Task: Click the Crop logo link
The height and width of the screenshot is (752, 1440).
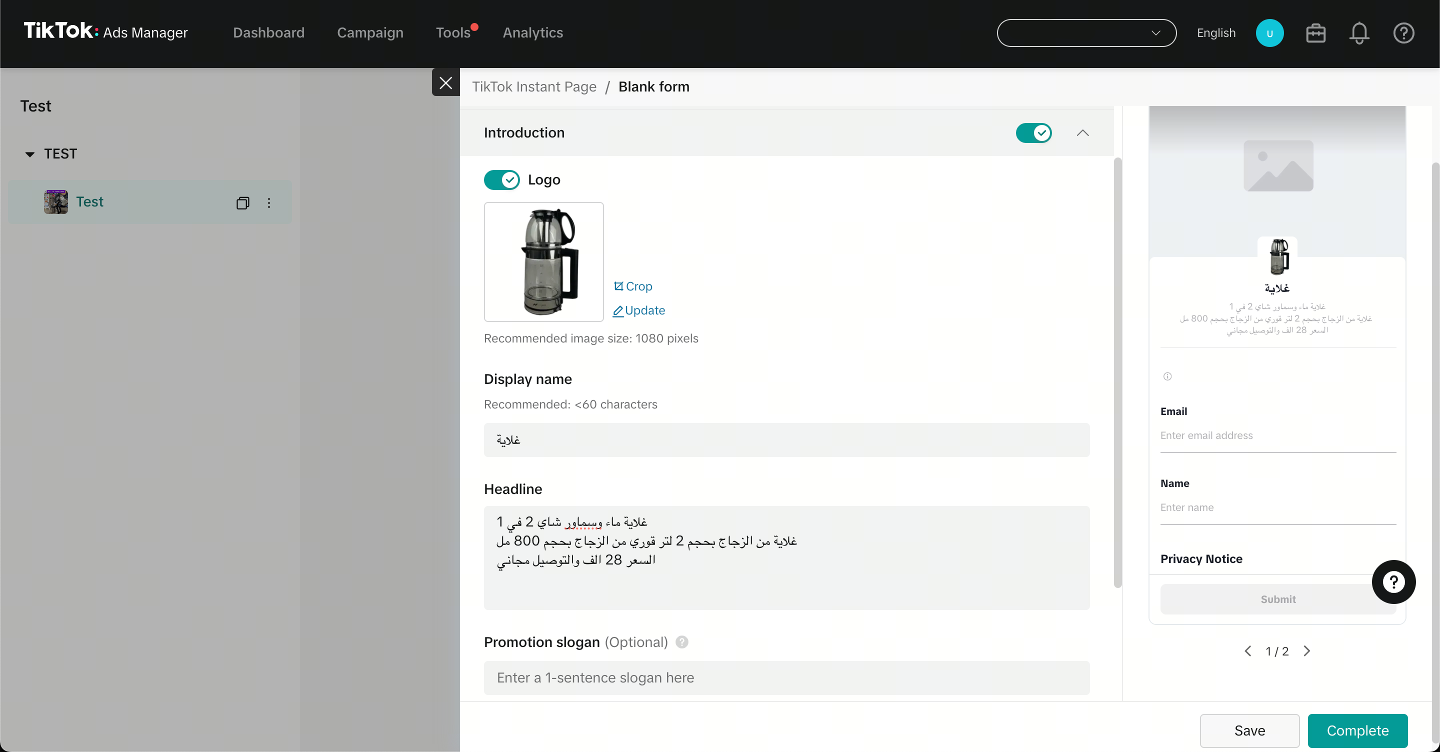Action: [x=633, y=286]
